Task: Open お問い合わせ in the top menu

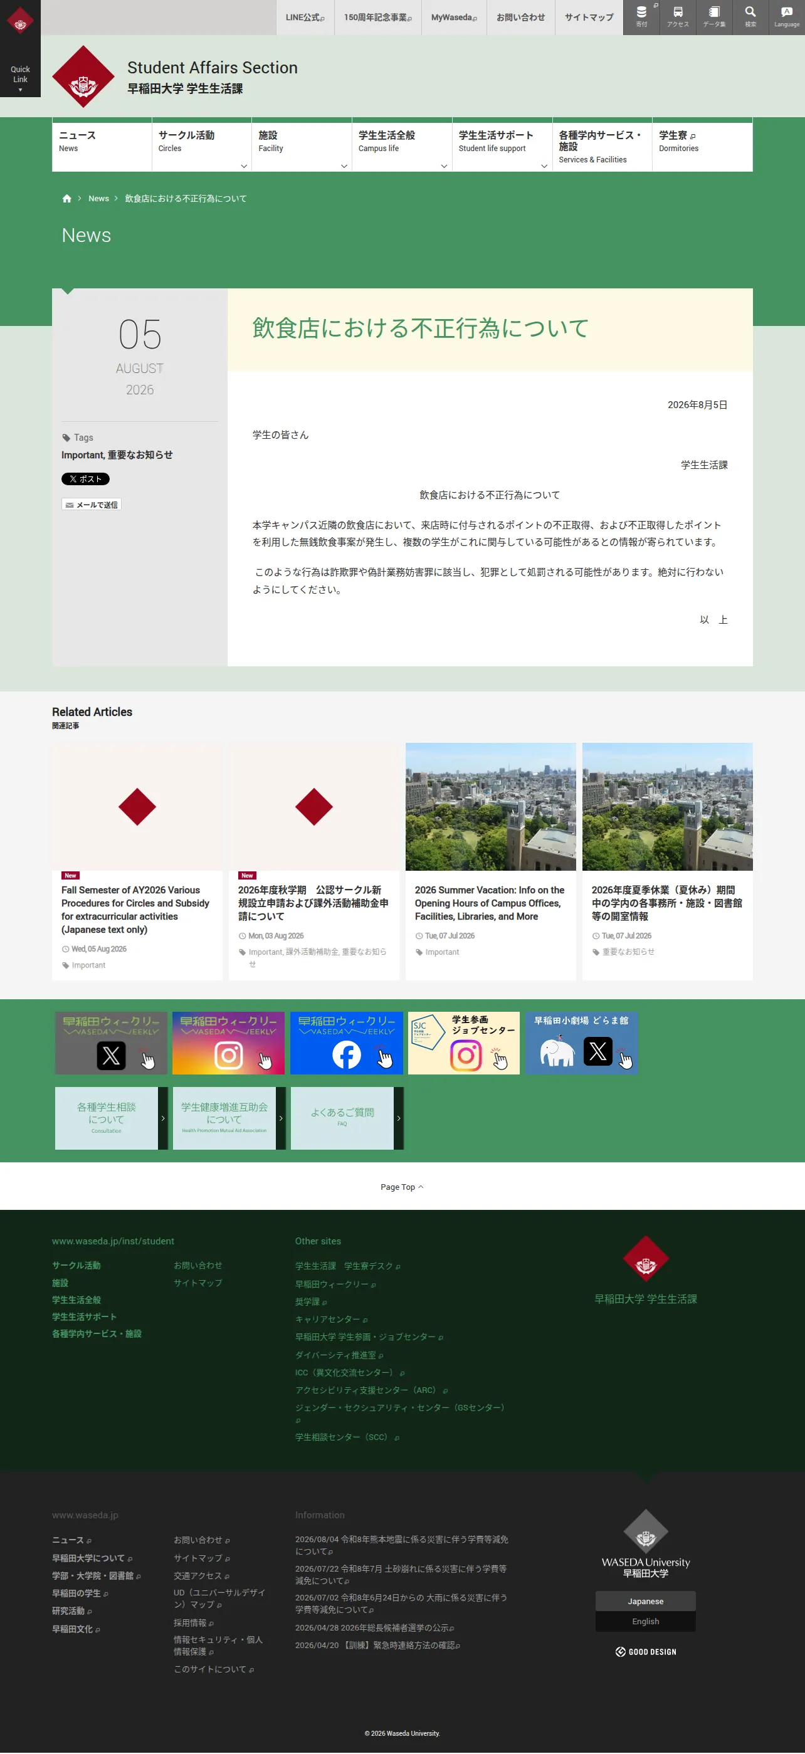Action: 520,17
